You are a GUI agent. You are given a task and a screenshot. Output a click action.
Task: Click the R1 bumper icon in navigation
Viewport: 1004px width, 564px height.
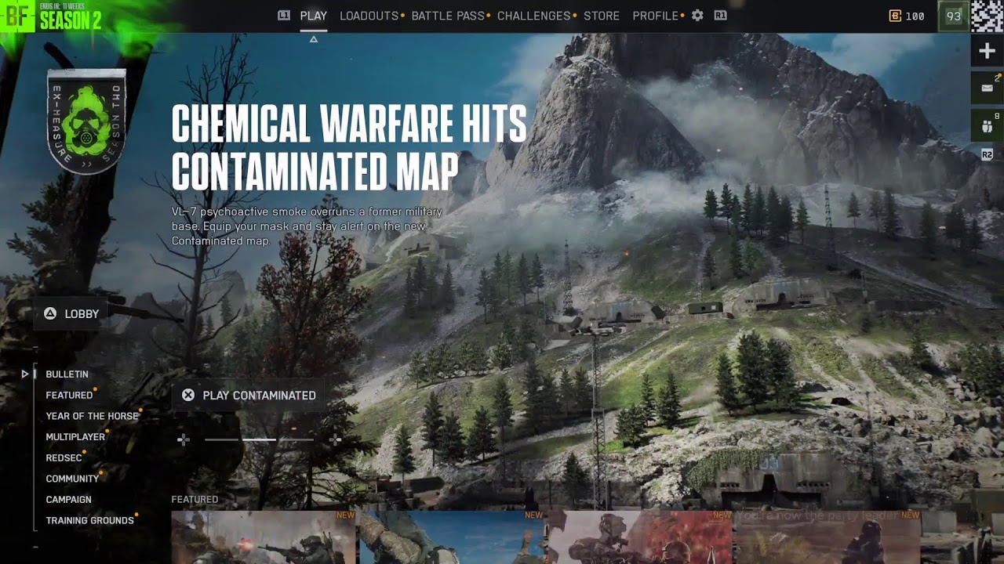(720, 16)
